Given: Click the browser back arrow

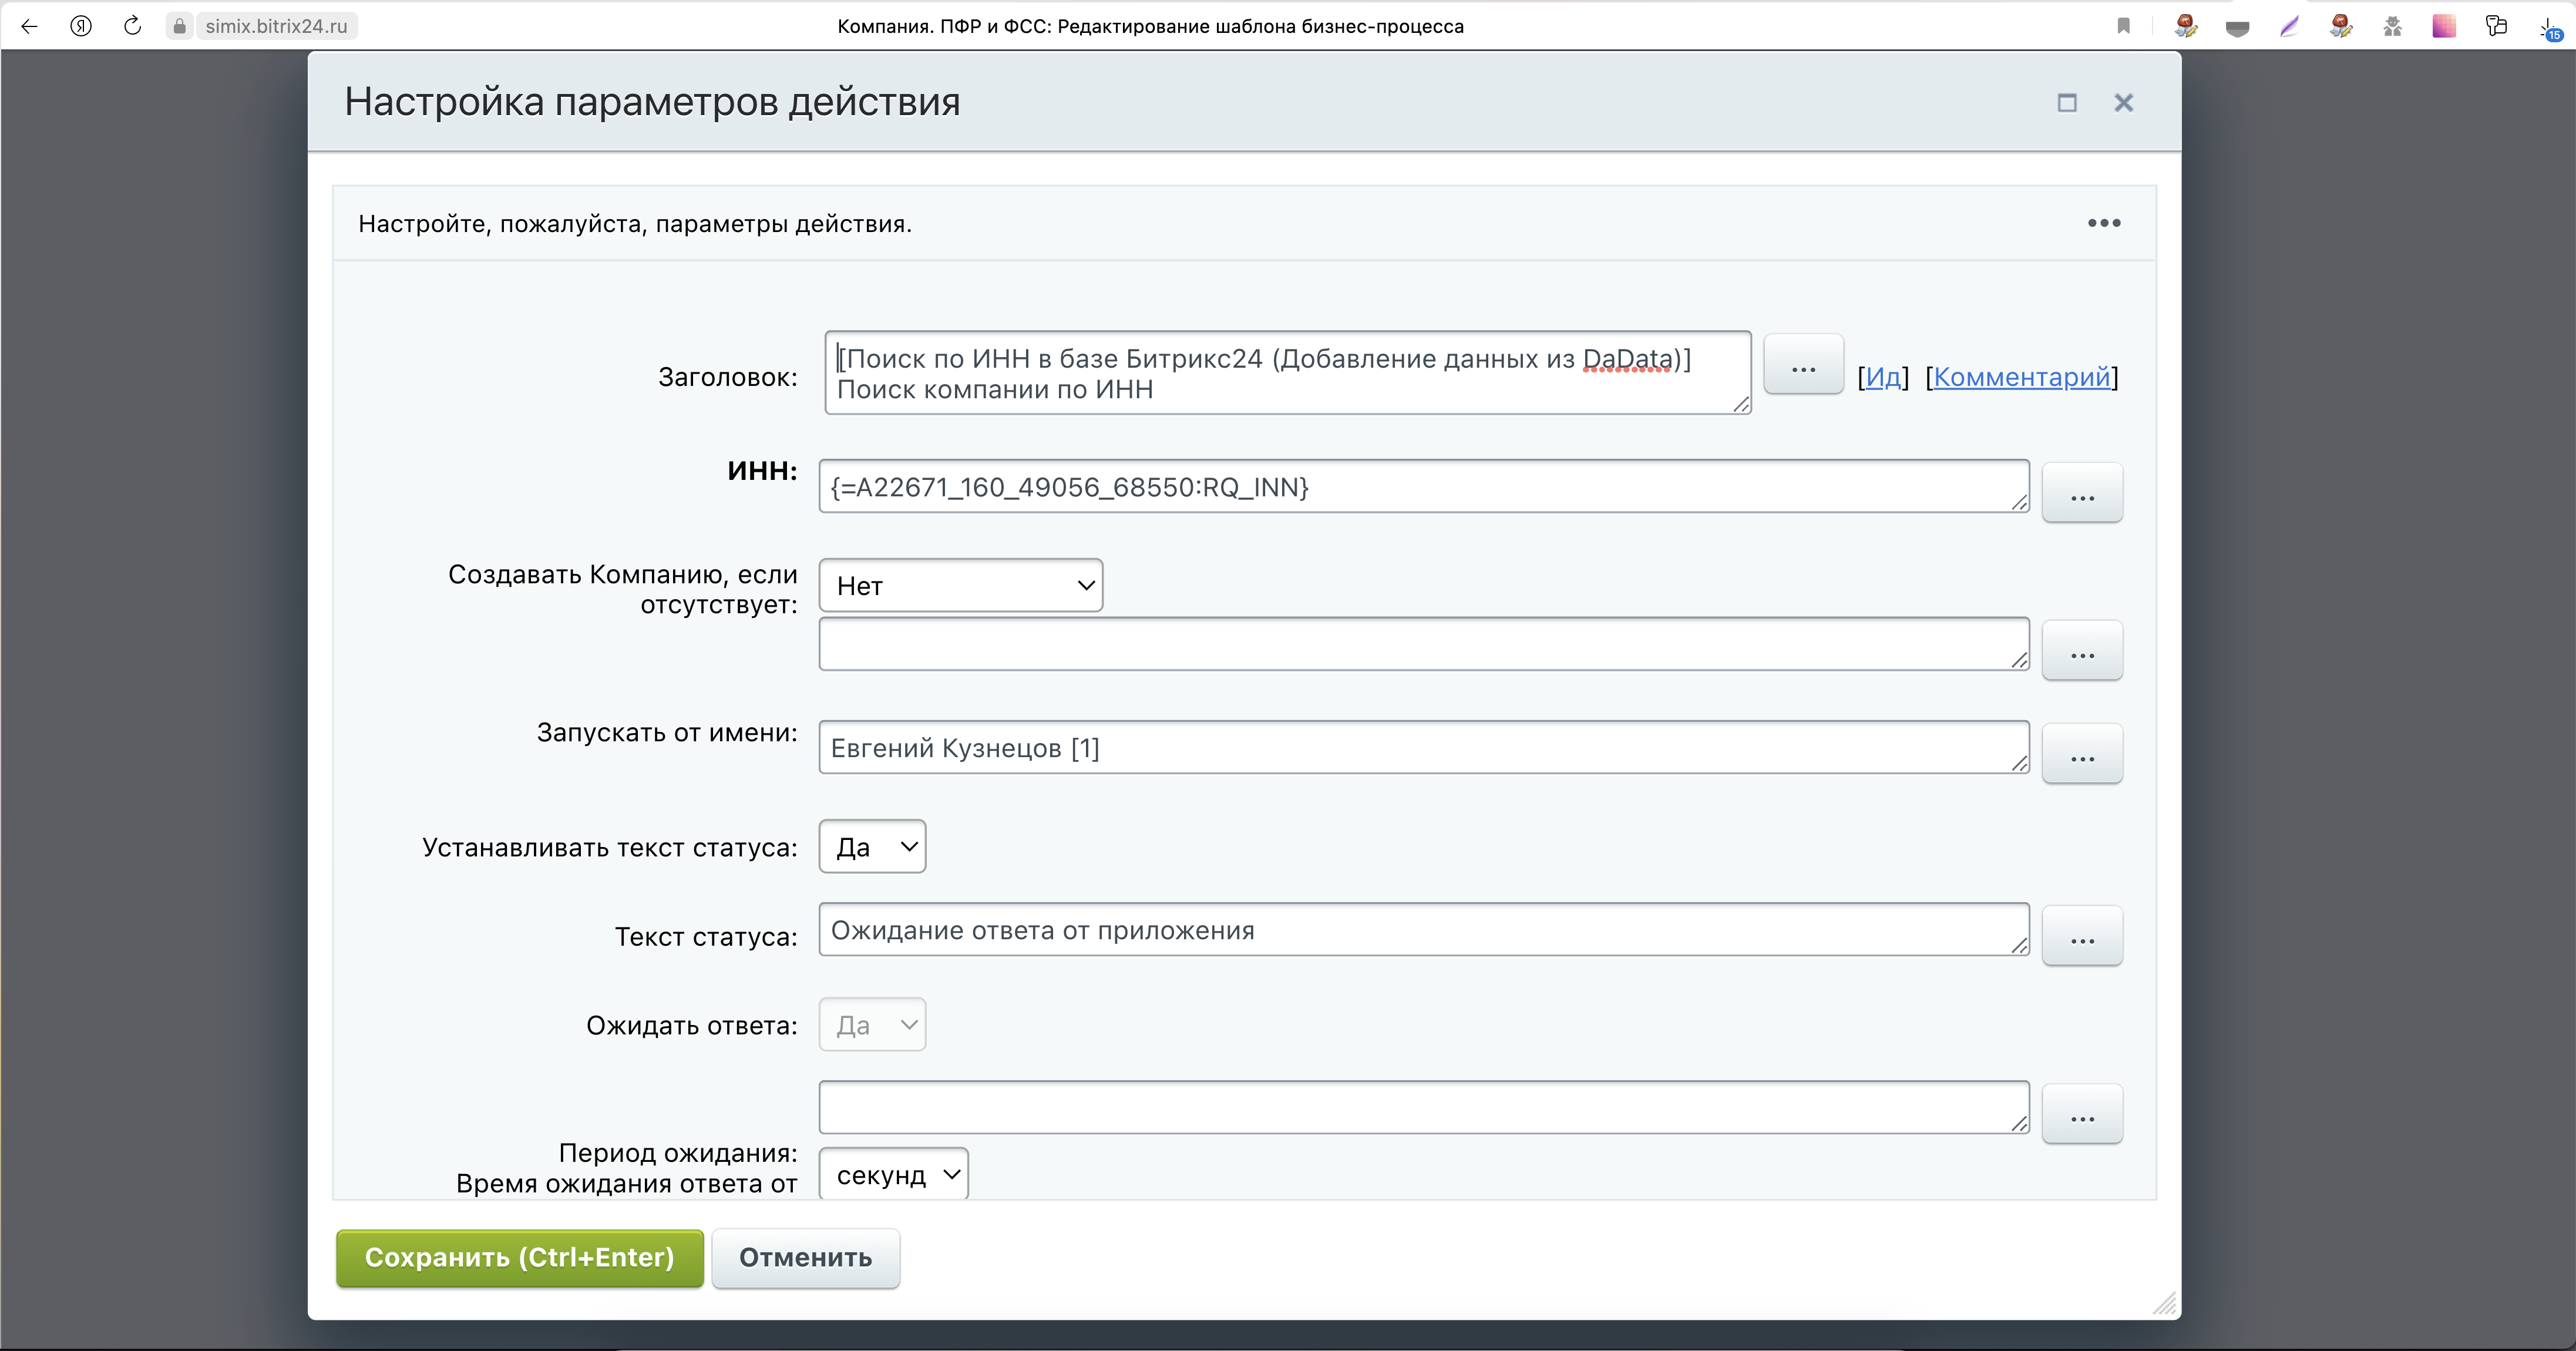Looking at the screenshot, I should (29, 26).
